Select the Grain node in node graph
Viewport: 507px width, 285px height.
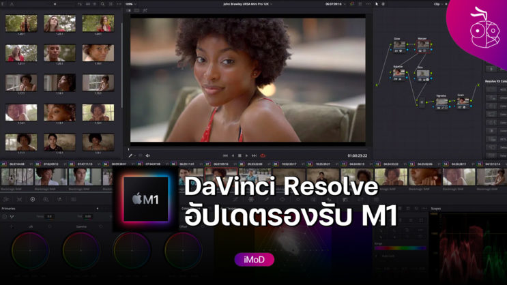[463, 102]
